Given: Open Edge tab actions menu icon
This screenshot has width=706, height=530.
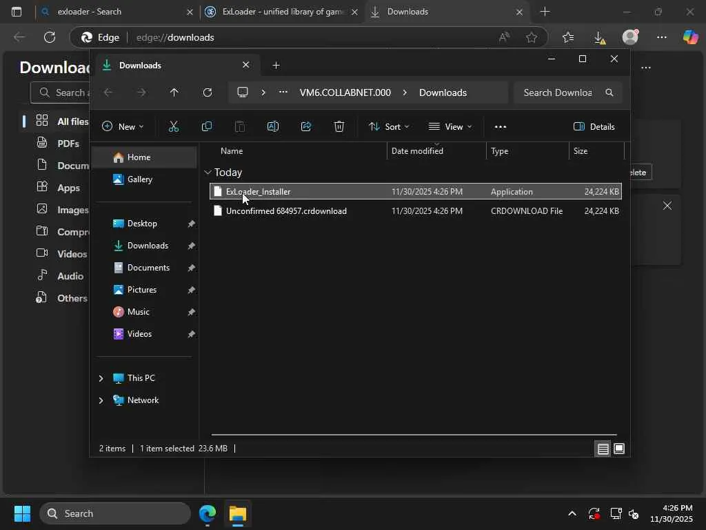Looking at the screenshot, I should click(x=17, y=12).
